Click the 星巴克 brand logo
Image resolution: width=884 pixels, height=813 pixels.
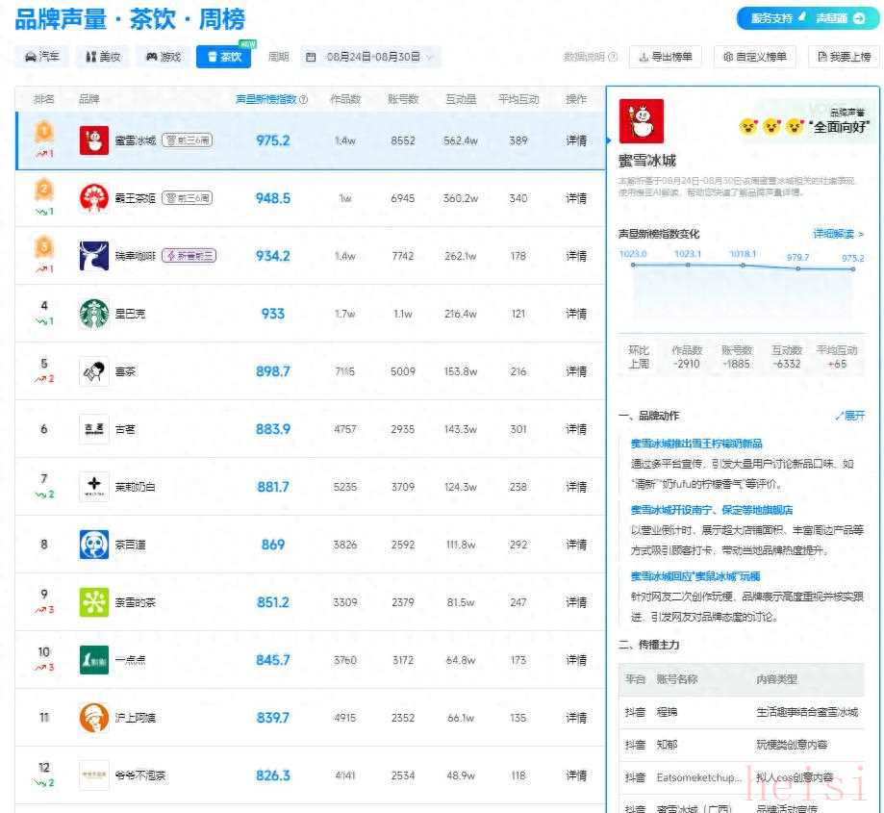point(94,314)
